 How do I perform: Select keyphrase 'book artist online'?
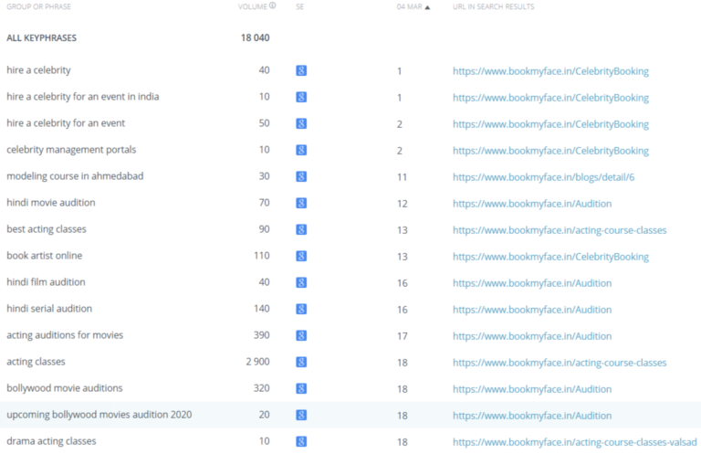coord(44,256)
